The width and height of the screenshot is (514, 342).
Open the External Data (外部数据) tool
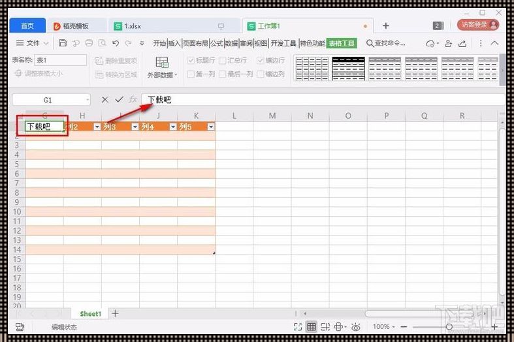click(x=162, y=68)
